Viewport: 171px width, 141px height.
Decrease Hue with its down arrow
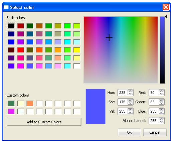(130, 94)
